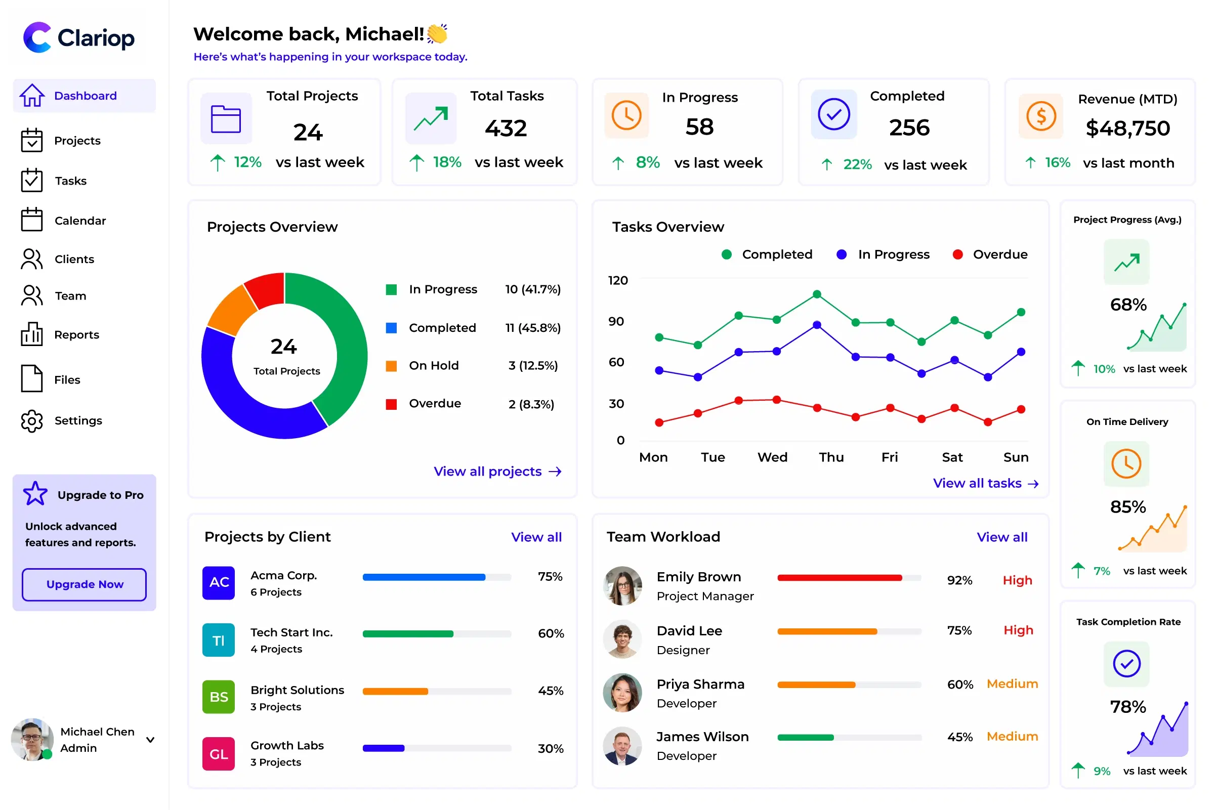This screenshot has width=1215, height=810.
Task: Click the GL badge for Growth Labs
Action: pos(219,754)
